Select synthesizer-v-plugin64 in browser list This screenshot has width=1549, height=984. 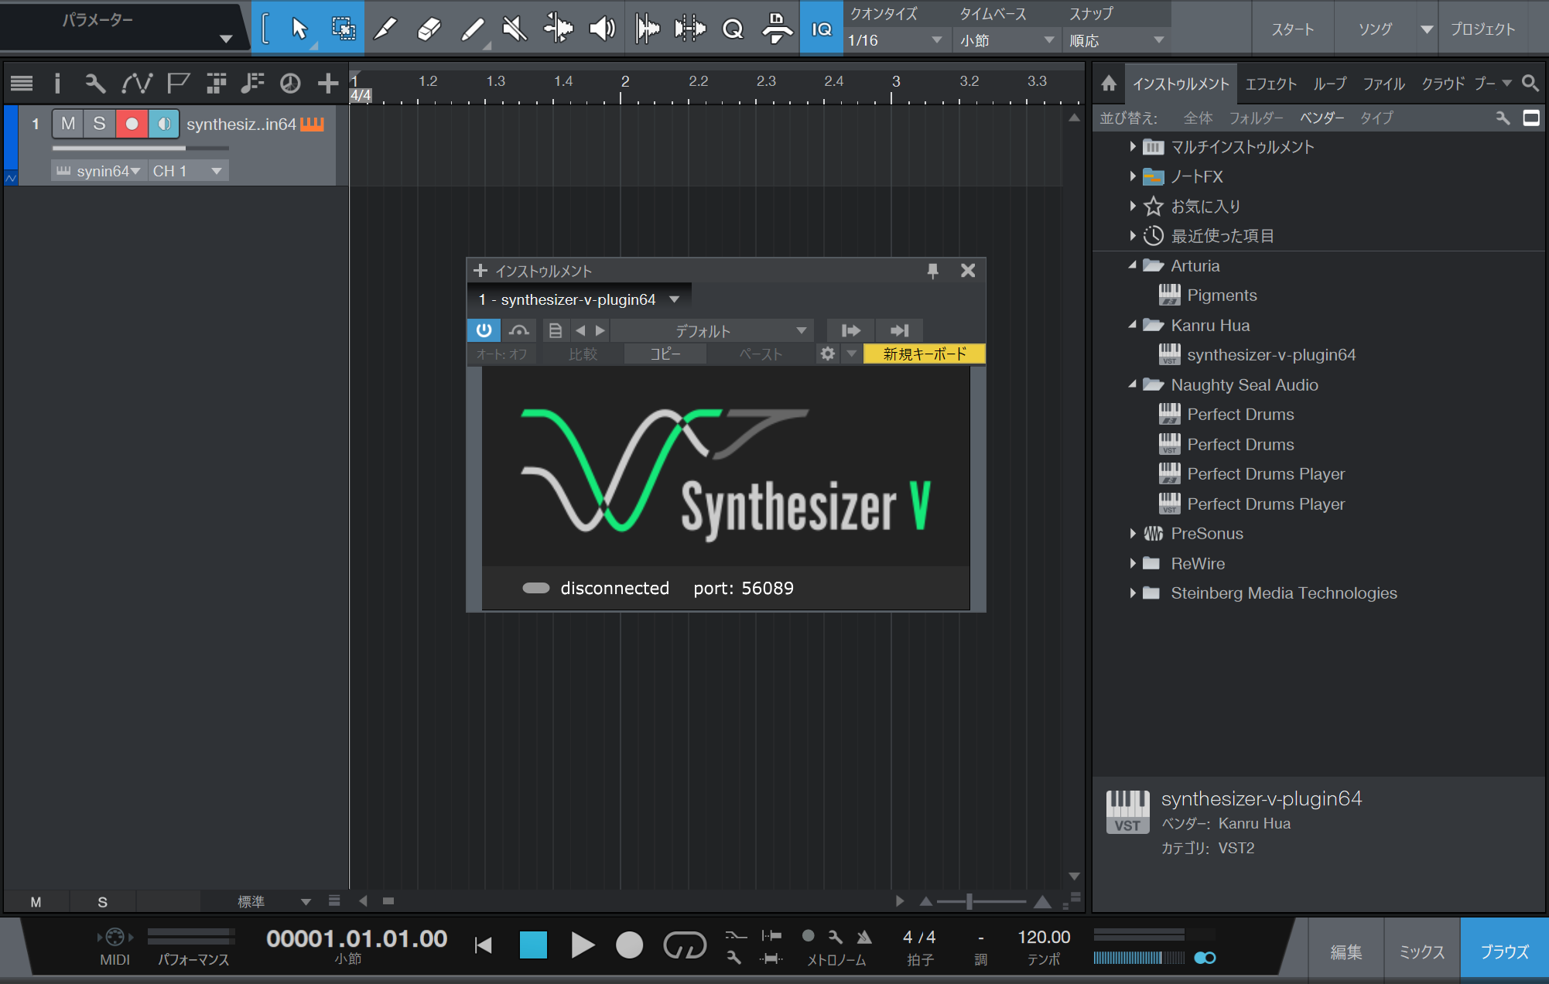[x=1271, y=355]
